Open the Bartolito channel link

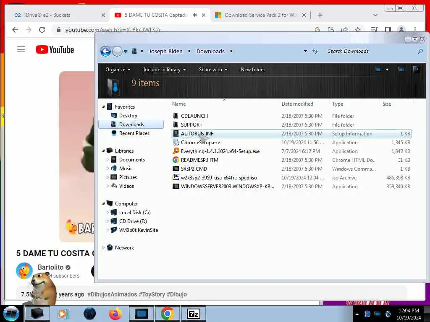51,267
